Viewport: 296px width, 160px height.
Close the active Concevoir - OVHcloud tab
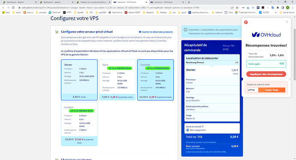point(146,2)
